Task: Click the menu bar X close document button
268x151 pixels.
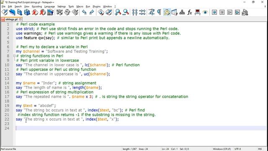Action: [x=265, y=7]
